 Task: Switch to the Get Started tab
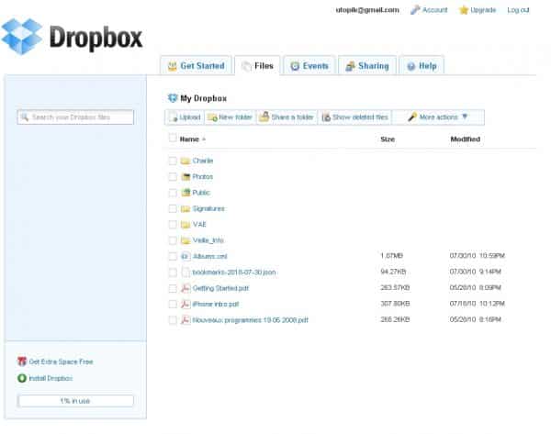[196, 66]
